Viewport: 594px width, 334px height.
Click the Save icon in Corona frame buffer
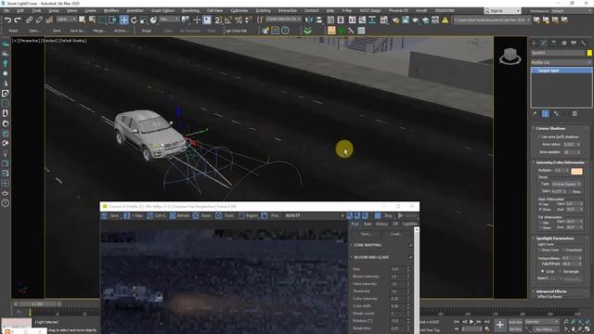tap(105, 215)
